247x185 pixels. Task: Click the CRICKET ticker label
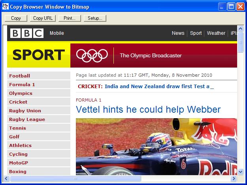point(90,86)
